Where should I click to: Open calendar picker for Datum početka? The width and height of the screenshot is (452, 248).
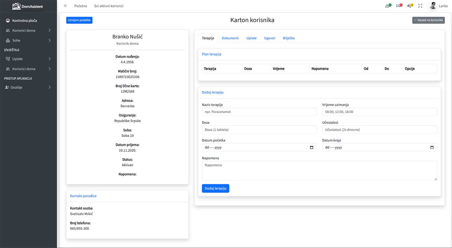pos(312,148)
